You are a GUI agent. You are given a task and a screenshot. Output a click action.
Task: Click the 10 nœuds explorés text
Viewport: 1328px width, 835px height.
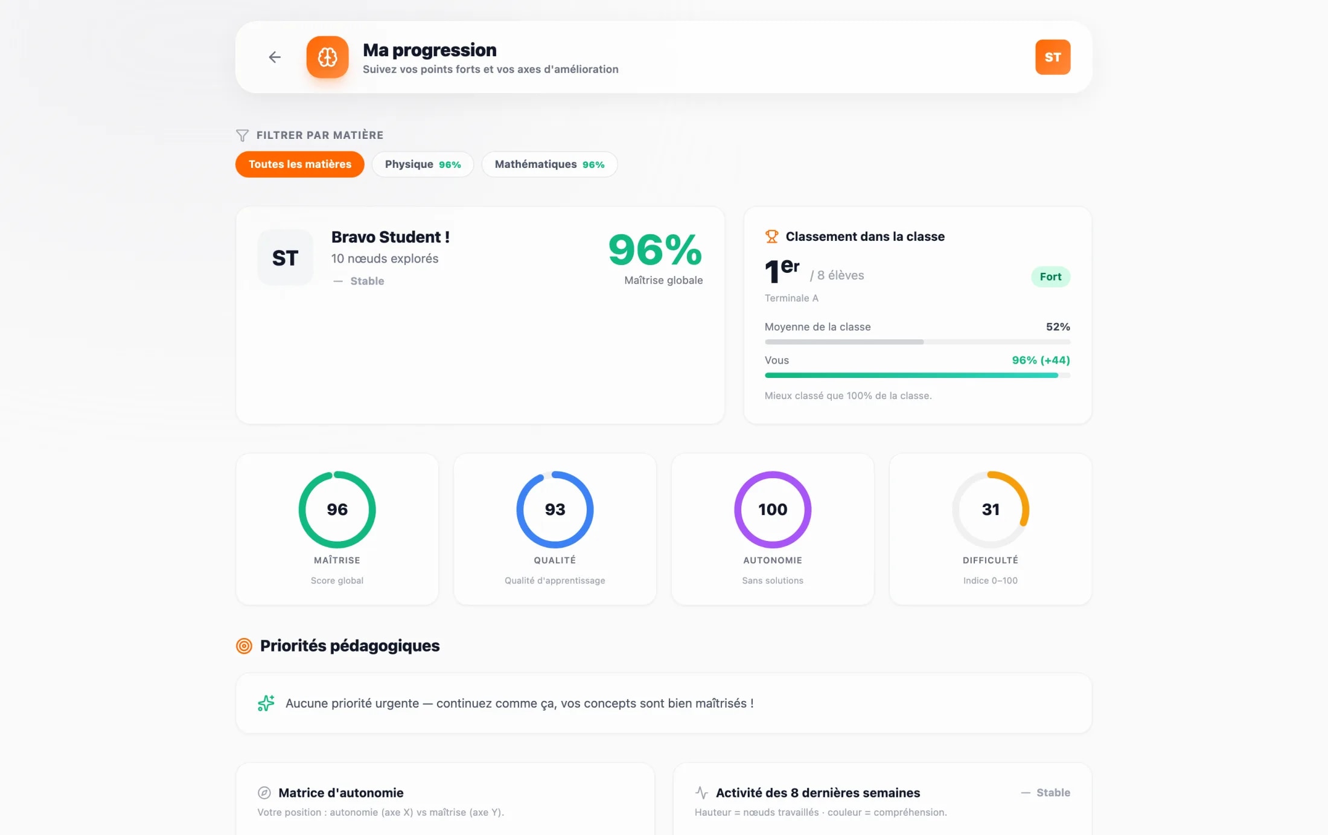pos(385,258)
